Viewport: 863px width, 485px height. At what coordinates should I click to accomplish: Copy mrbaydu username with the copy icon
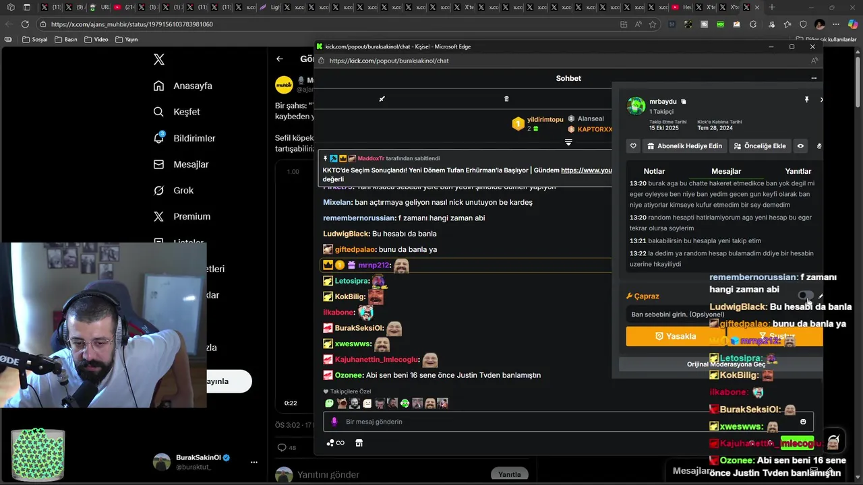(684, 102)
